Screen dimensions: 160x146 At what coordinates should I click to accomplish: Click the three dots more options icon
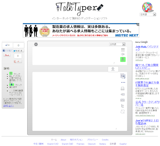tap(123, 83)
